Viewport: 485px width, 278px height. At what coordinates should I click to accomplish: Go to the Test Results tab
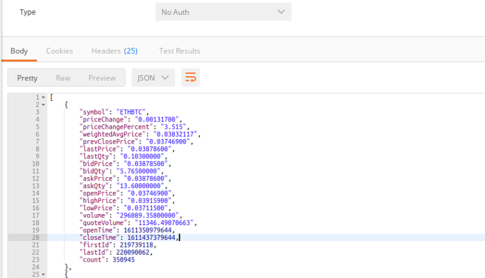coord(179,50)
